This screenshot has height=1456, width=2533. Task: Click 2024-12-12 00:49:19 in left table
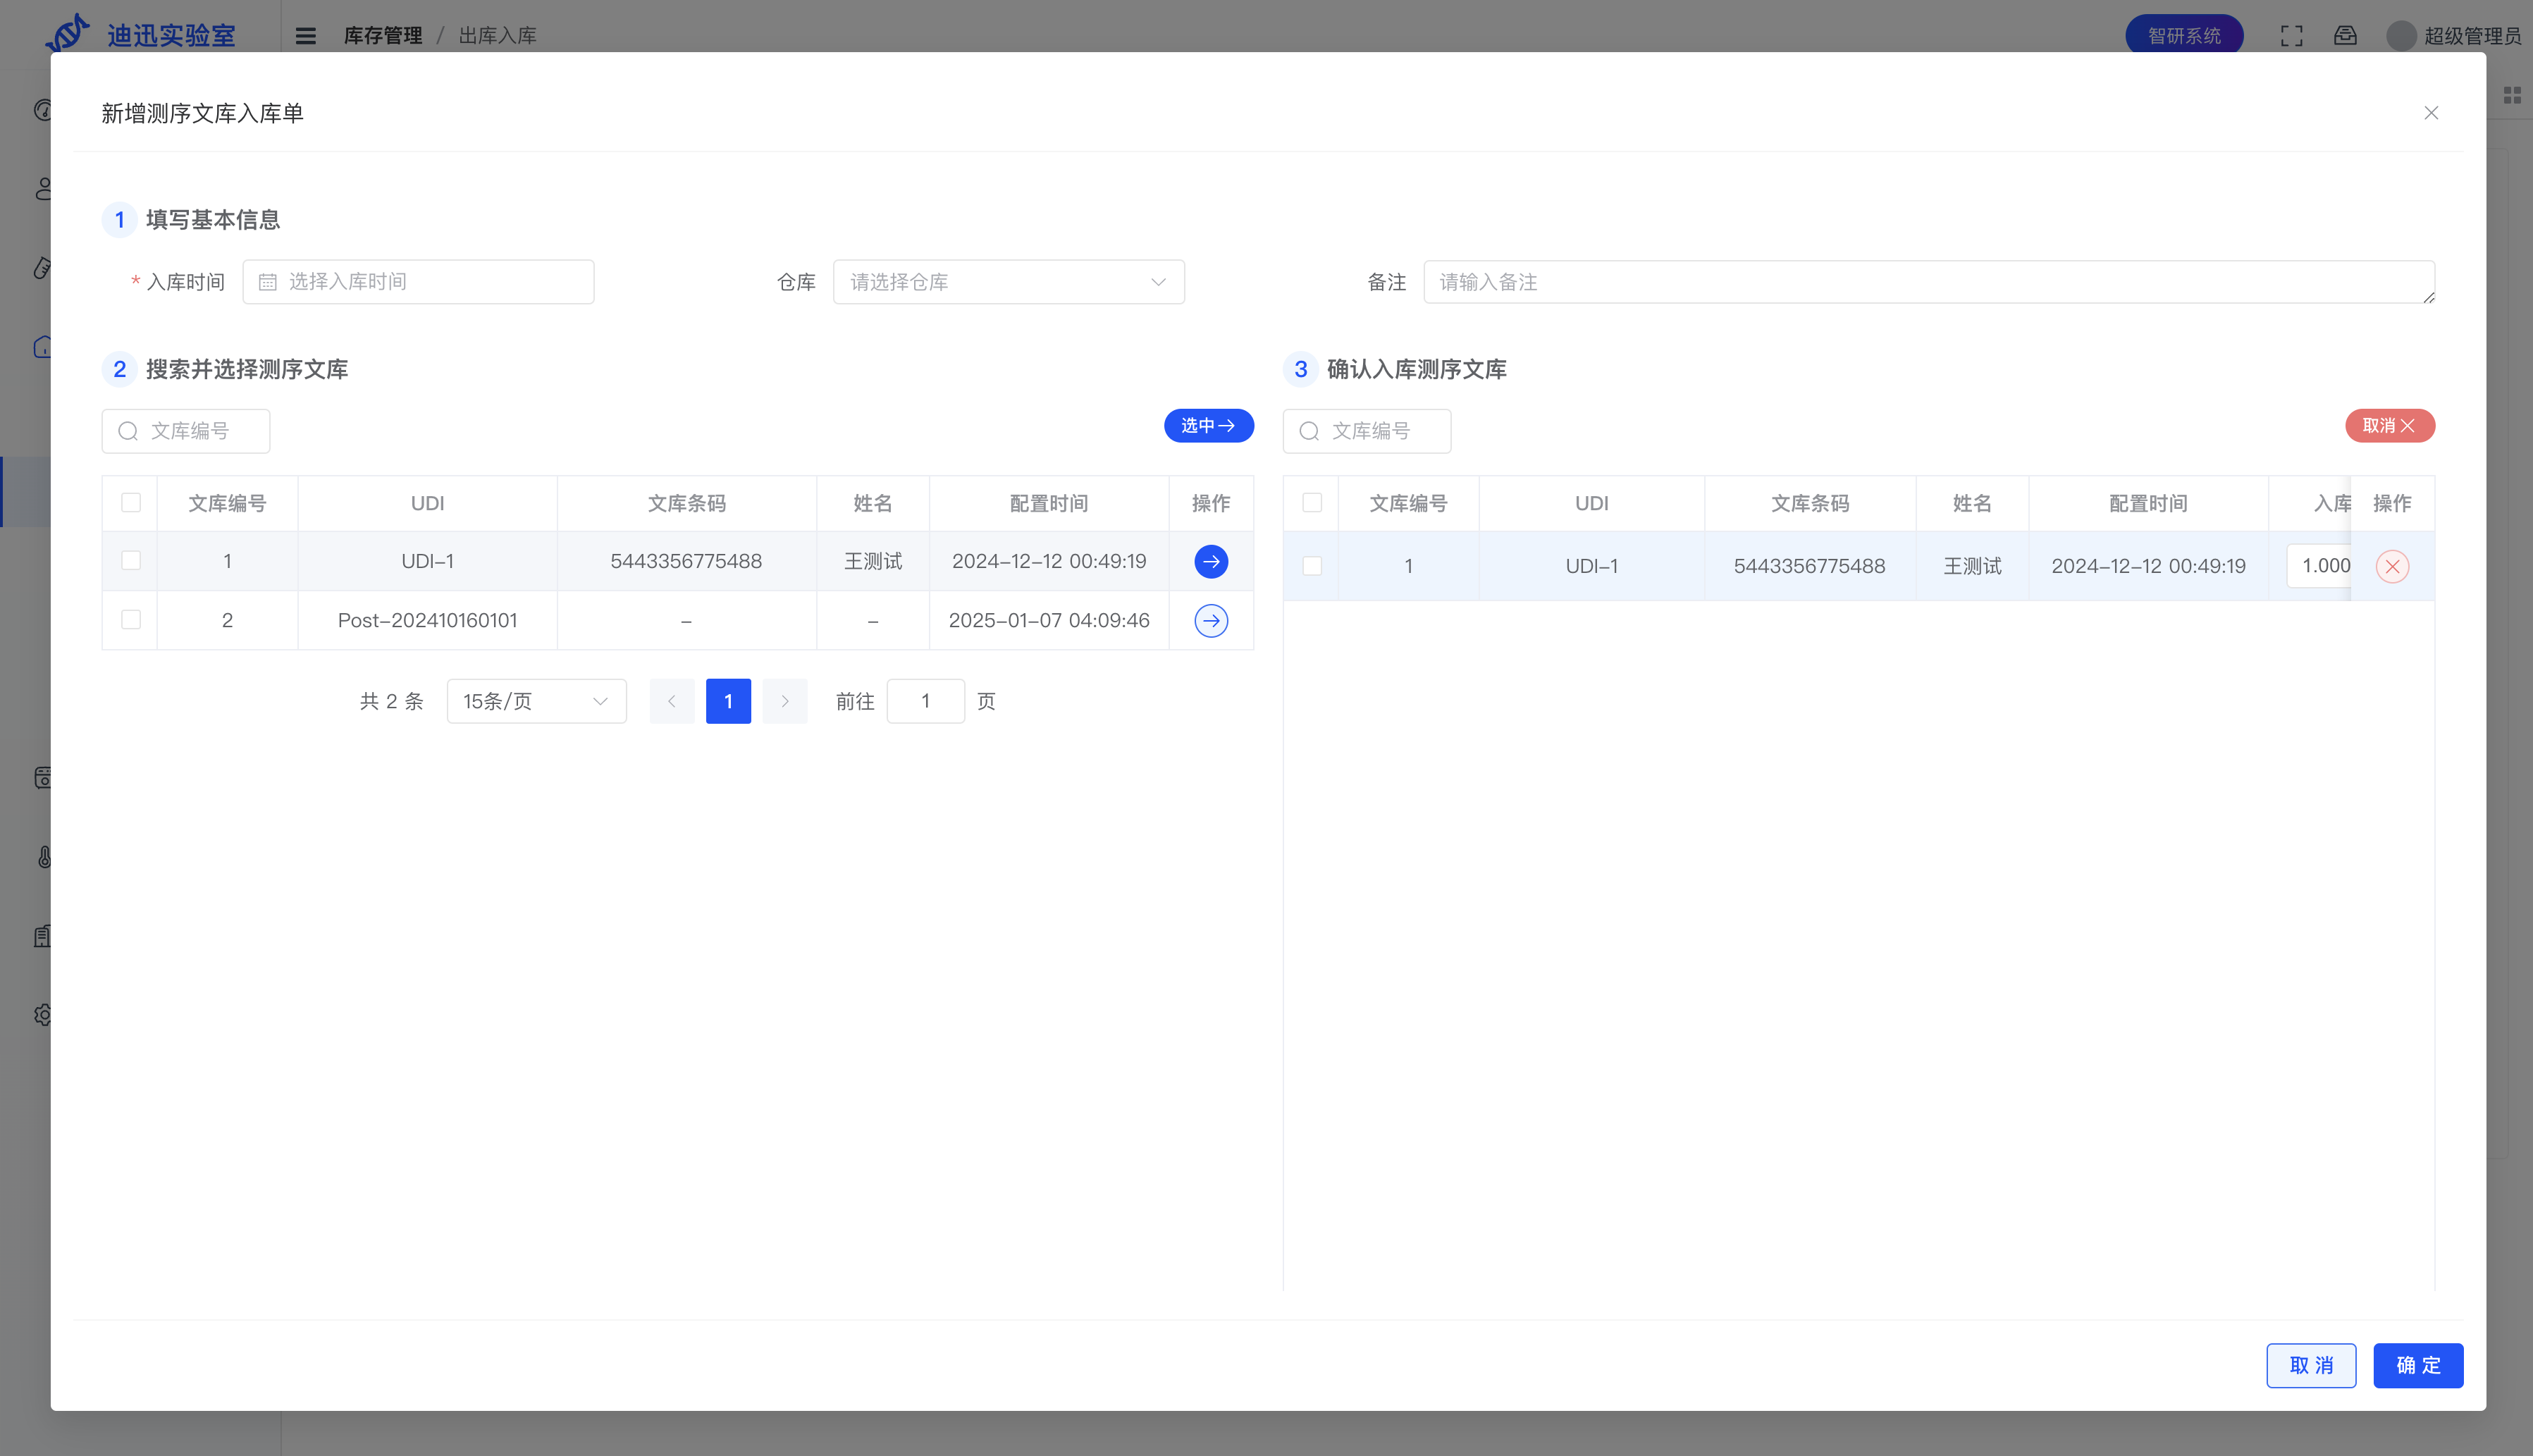point(1048,561)
